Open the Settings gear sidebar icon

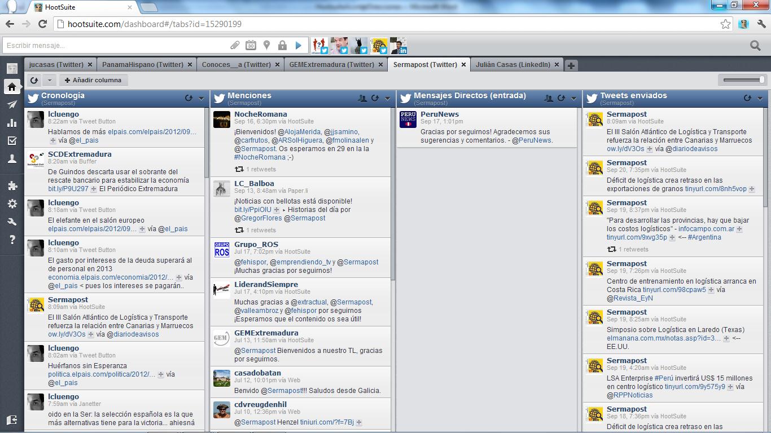pos(12,204)
